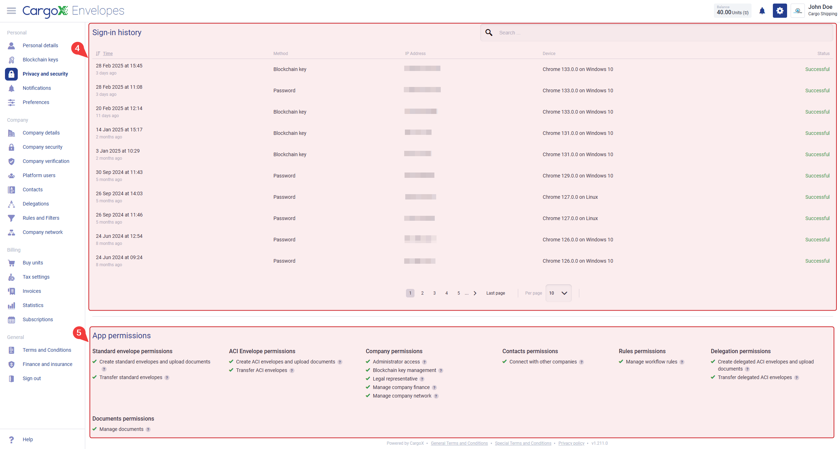Click the notifications bell icon in header
The image size is (840, 449).
point(762,11)
